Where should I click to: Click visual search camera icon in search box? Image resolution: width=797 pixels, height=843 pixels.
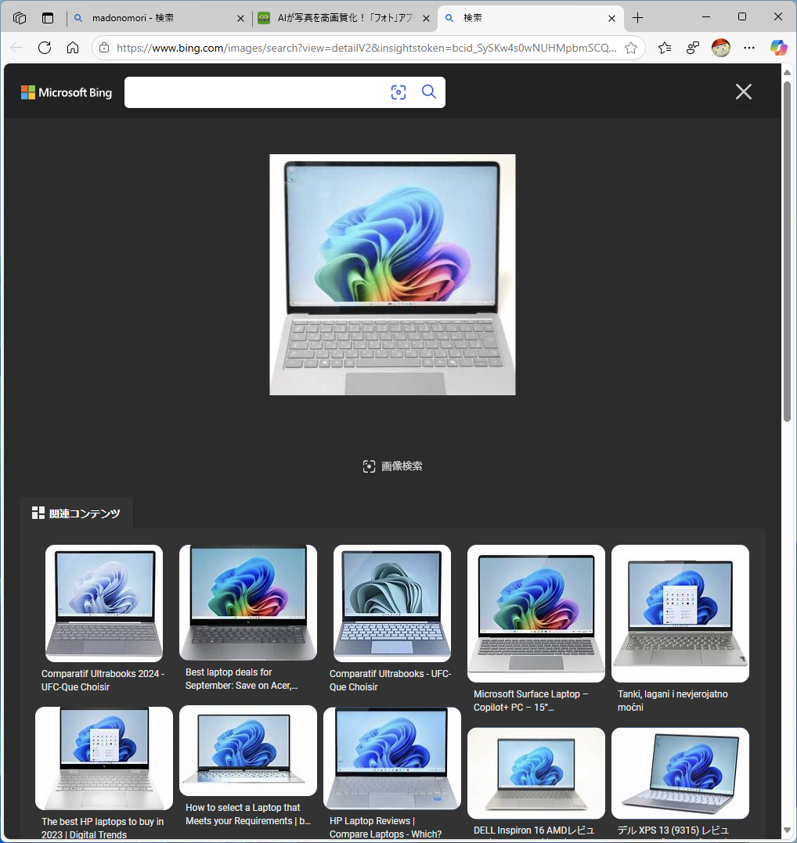[x=398, y=92]
